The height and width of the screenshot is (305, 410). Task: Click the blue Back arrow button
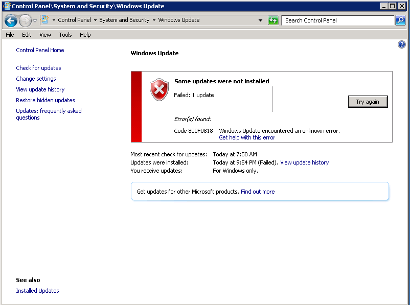pyautogui.click(x=11, y=20)
